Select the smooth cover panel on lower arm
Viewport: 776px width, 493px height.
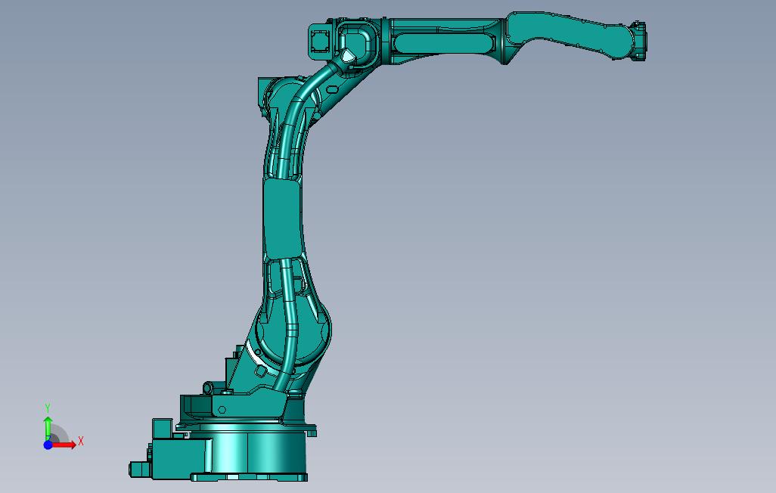pyautogui.click(x=283, y=219)
